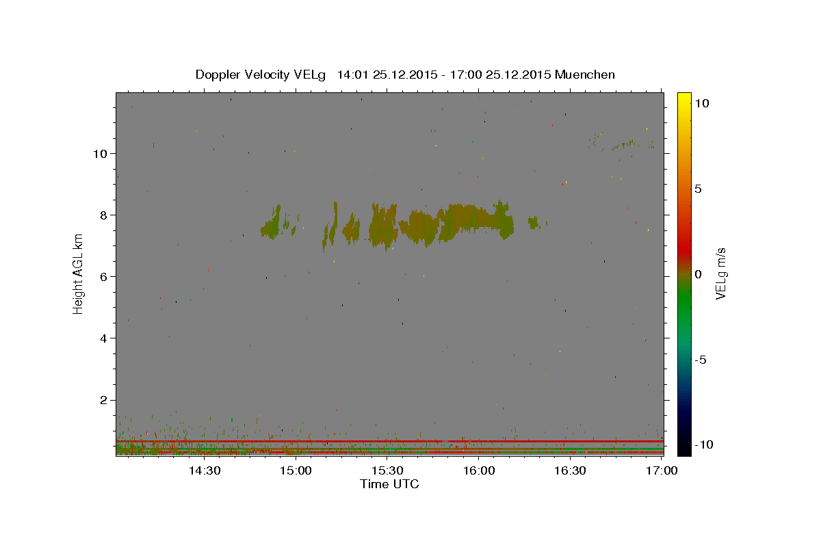The width and height of the screenshot is (821, 547).
Task: Click the 16:30 time tick label
Action: (x=570, y=471)
